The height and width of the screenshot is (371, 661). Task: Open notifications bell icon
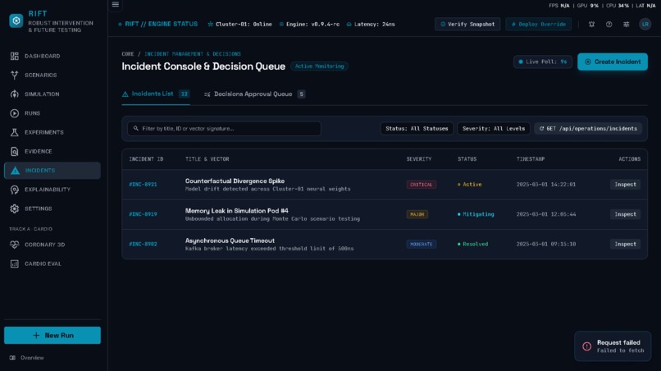click(x=592, y=25)
